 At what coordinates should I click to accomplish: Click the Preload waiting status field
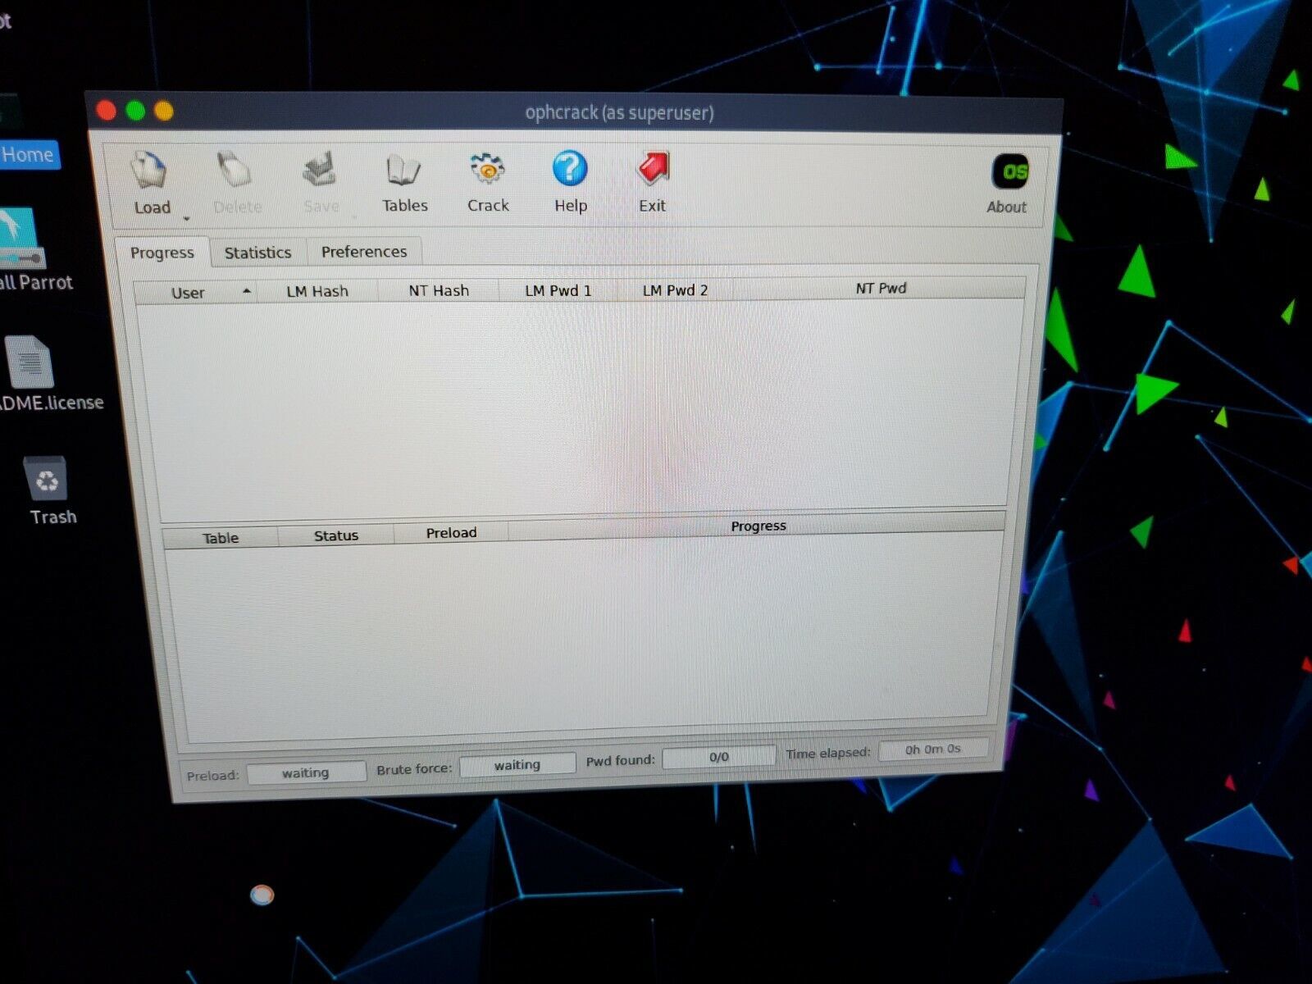[306, 772]
